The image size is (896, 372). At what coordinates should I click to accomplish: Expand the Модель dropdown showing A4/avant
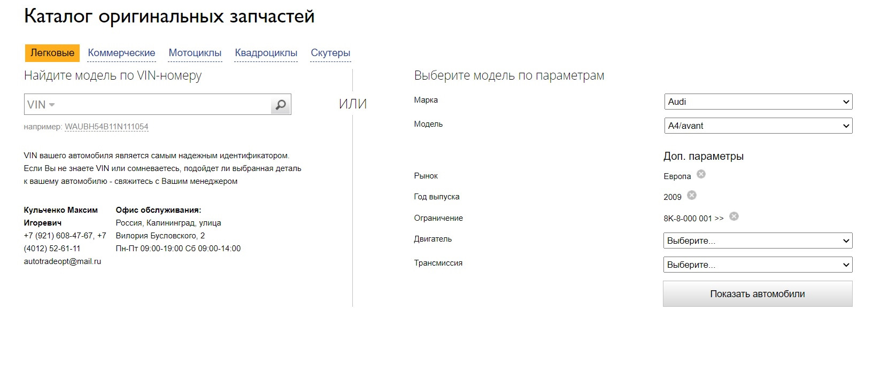(758, 126)
